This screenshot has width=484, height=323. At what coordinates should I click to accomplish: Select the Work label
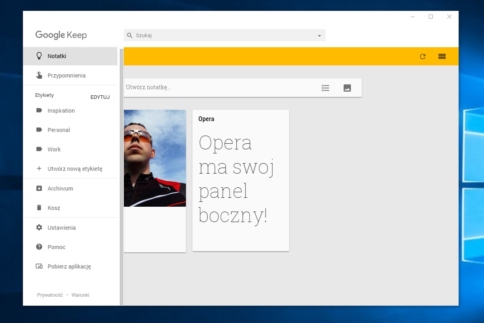[x=54, y=149]
